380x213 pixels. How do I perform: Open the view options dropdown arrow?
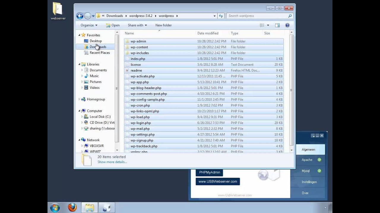(268, 25)
